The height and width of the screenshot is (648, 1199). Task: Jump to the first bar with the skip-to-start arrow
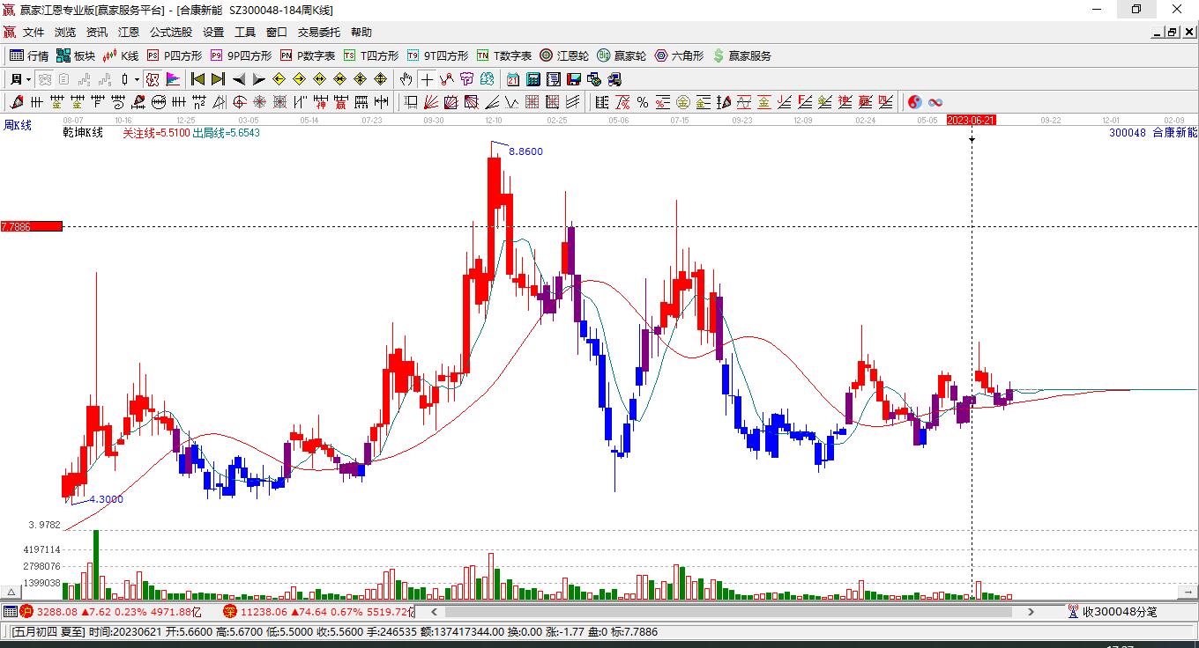coord(198,79)
